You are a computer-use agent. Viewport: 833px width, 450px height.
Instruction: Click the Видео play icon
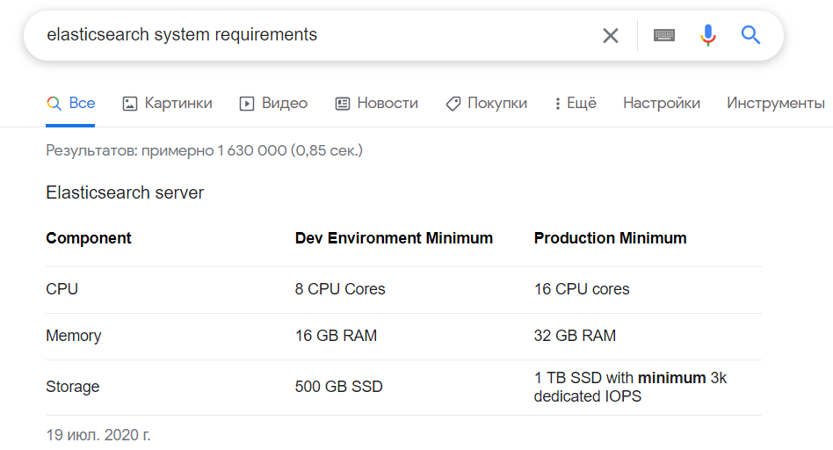(x=247, y=104)
